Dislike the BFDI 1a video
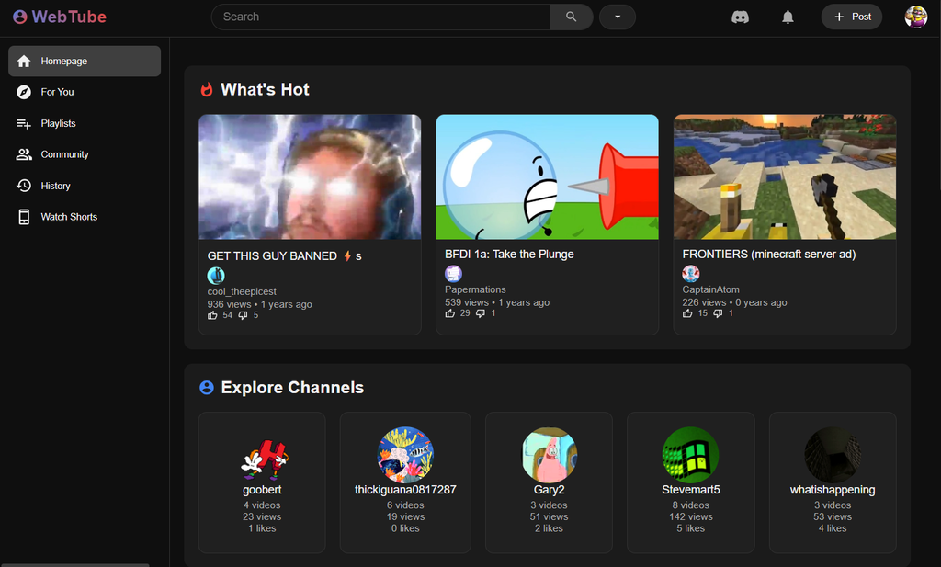941x567 pixels. pos(481,313)
